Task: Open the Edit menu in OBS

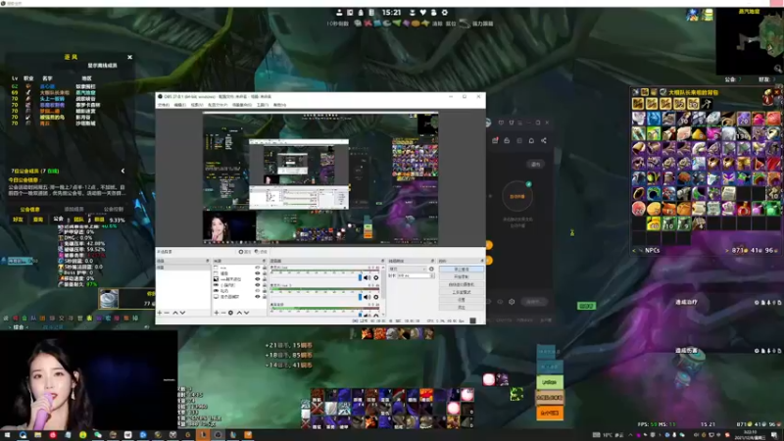Action: pos(180,105)
